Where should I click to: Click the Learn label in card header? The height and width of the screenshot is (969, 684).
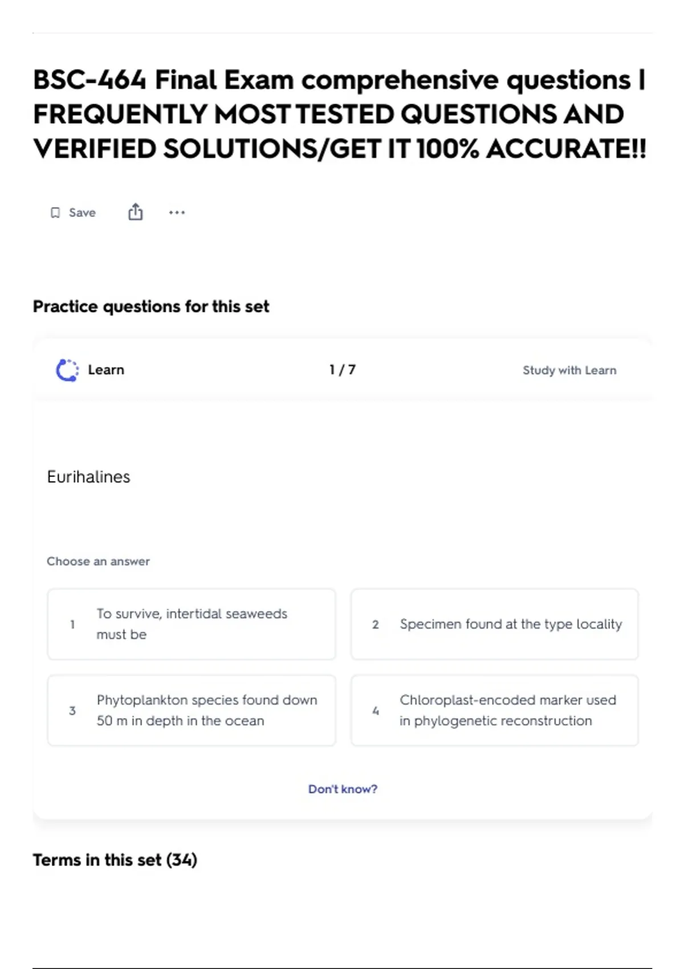tap(106, 370)
